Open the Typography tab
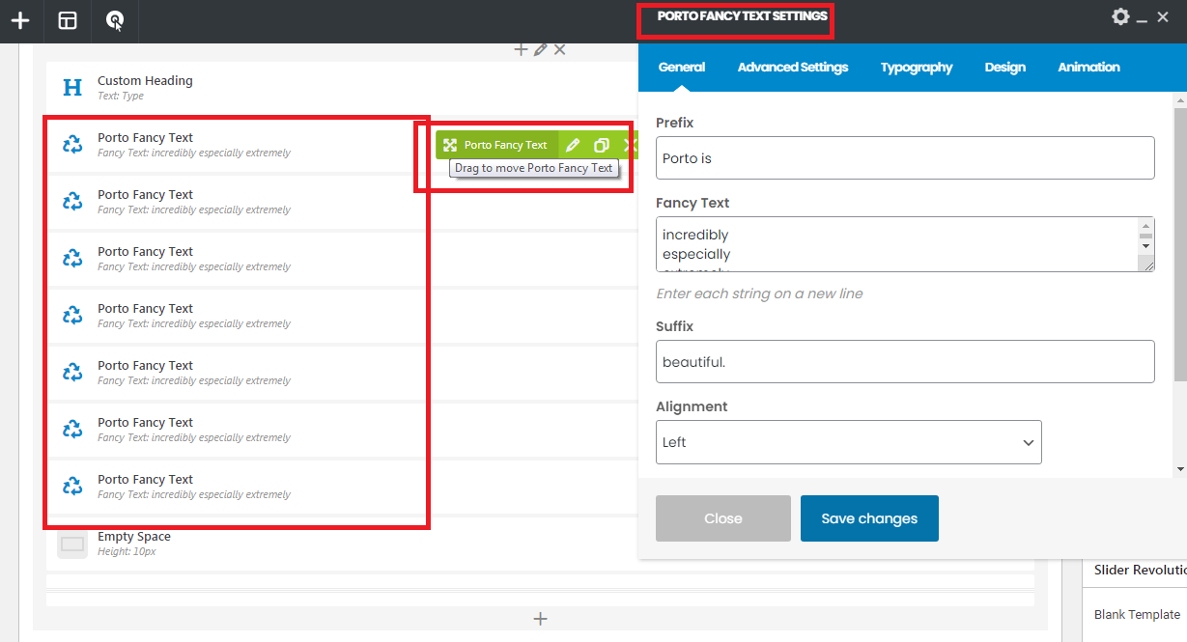 point(917,68)
